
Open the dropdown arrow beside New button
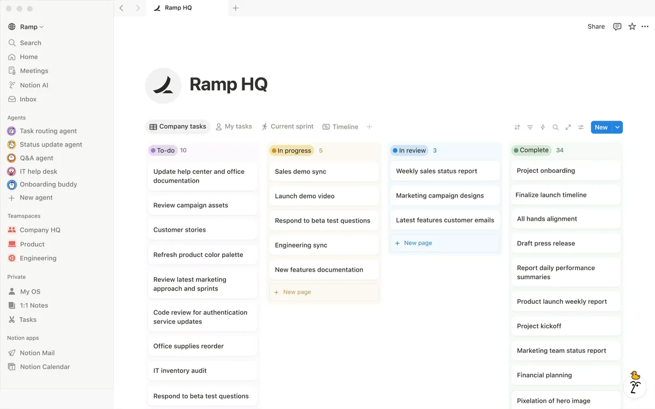(617, 127)
